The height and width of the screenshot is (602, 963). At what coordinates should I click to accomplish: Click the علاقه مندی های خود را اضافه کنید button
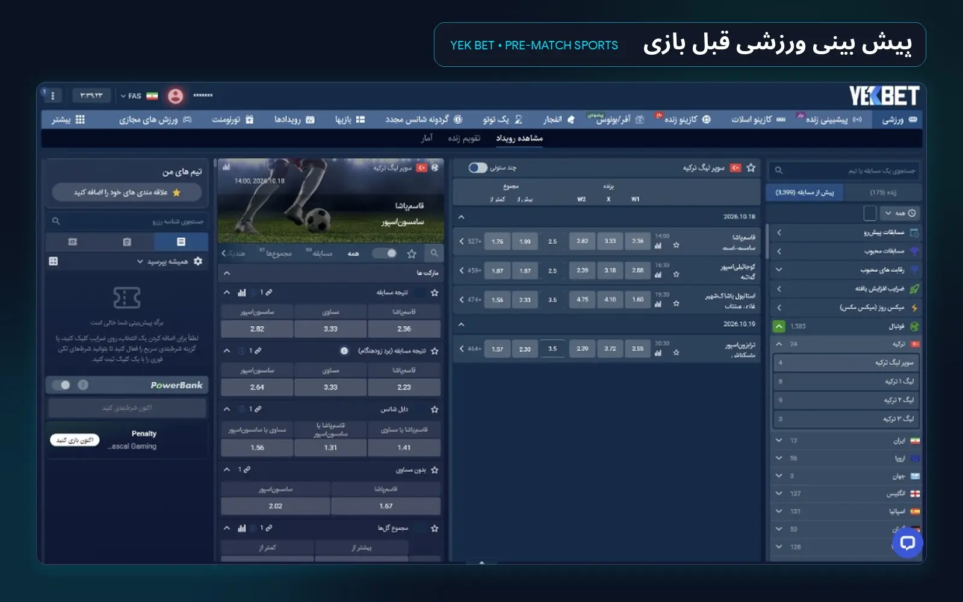126,193
